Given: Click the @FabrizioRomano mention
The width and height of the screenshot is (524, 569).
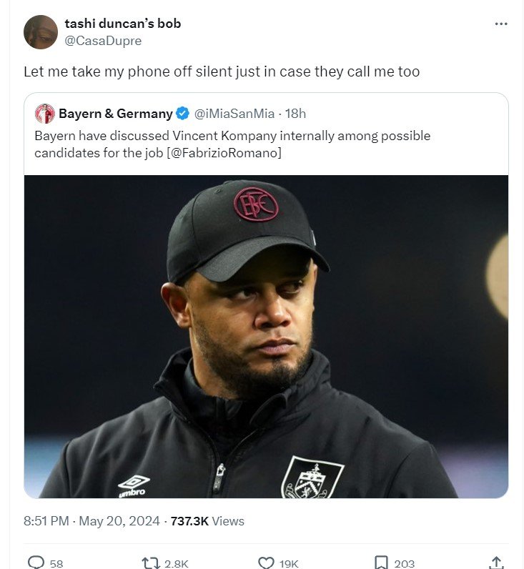Looking at the screenshot, I should pos(230,152).
